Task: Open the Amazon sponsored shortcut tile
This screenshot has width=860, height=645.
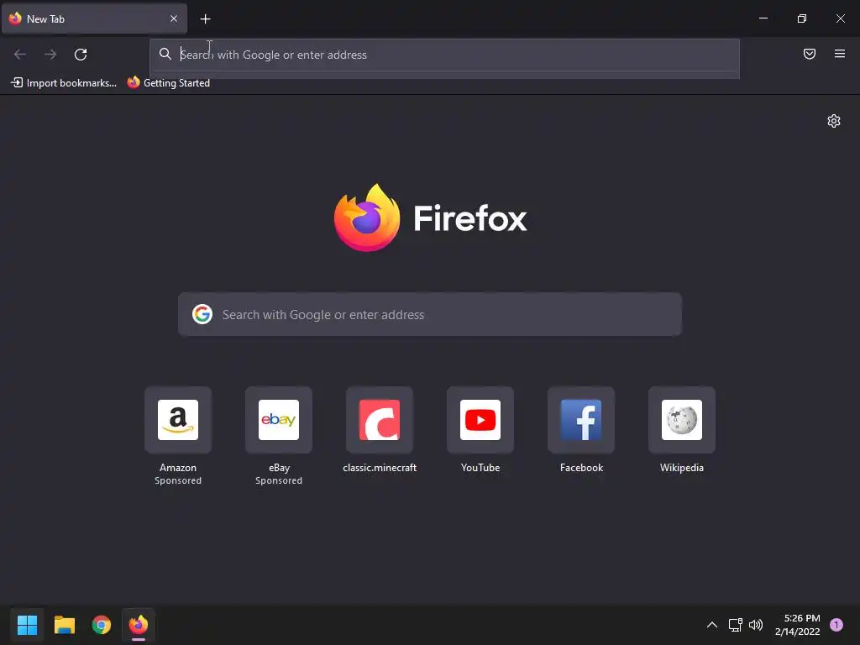Action: (x=178, y=420)
